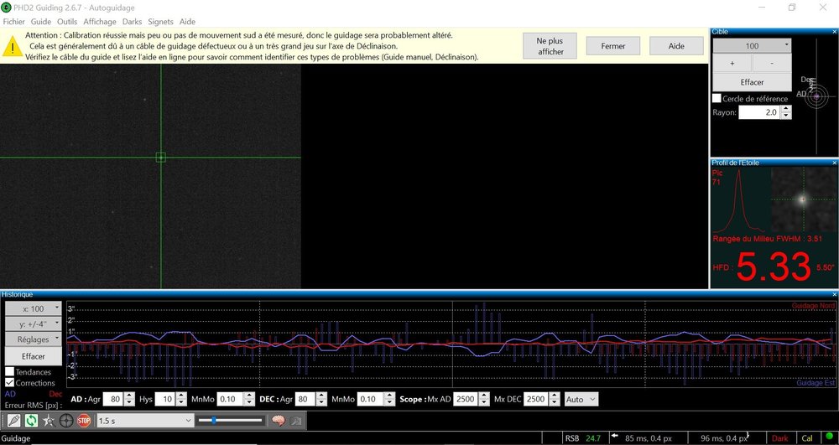Viewport: 839px width, 445px height.
Task: Start looping exposures with green arrows icon
Action: (x=32, y=421)
